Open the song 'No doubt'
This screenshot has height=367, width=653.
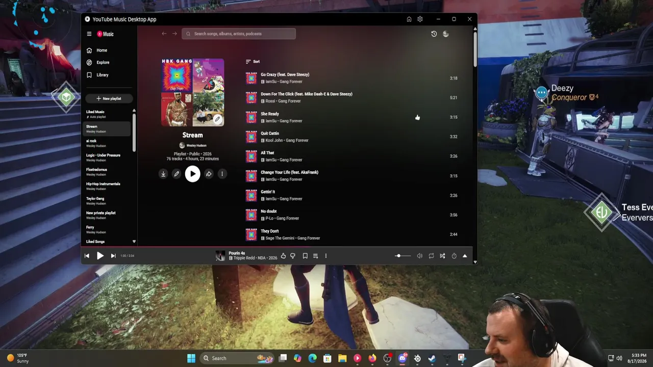pos(268,212)
